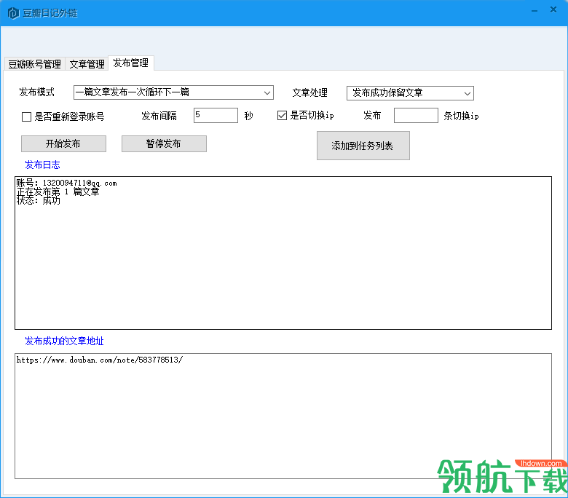Click 添加到任务列表 button
This screenshot has height=498, width=568.
[363, 146]
